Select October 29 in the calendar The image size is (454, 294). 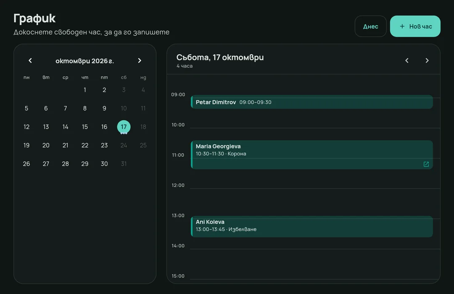[85, 164]
